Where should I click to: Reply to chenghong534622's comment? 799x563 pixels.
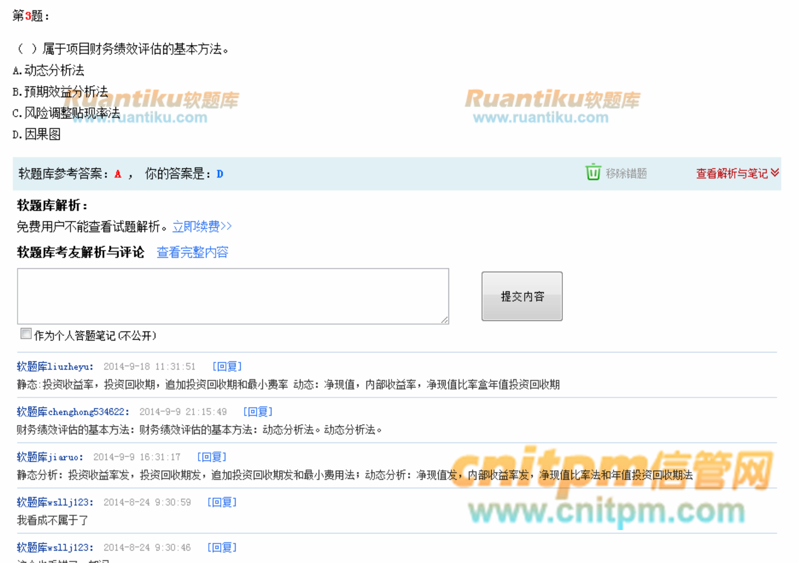tap(258, 412)
